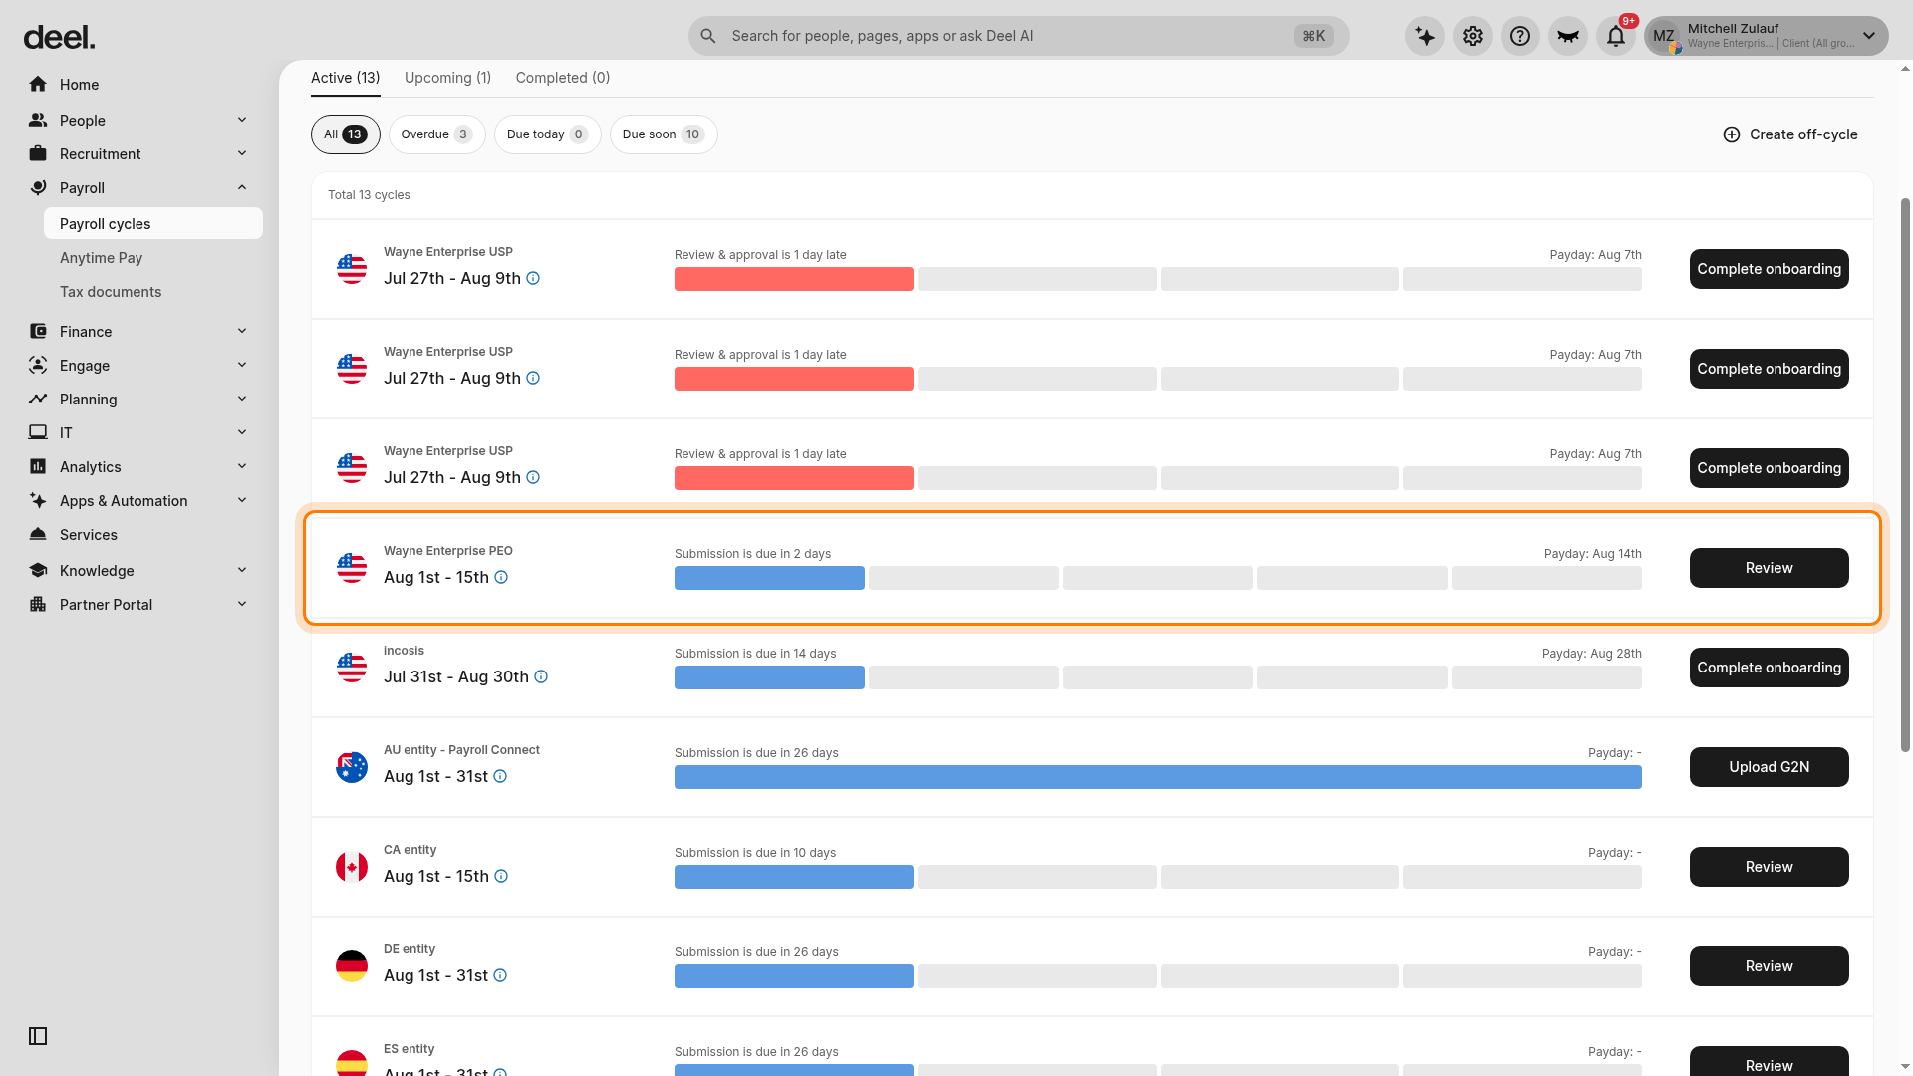Open the Mitchell Zulauf account dropdown arrow
Viewport: 1913px width, 1076px height.
1869,36
